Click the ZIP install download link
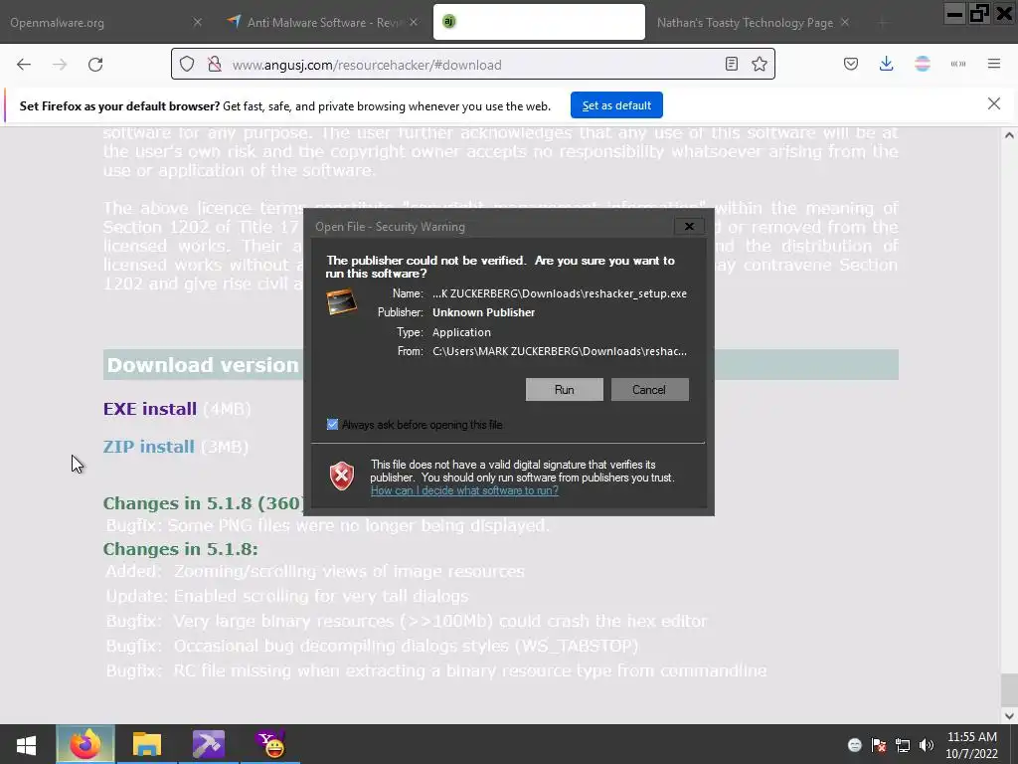The height and width of the screenshot is (764, 1018). click(149, 447)
